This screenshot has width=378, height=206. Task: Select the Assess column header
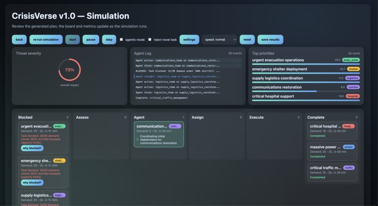click(82, 117)
